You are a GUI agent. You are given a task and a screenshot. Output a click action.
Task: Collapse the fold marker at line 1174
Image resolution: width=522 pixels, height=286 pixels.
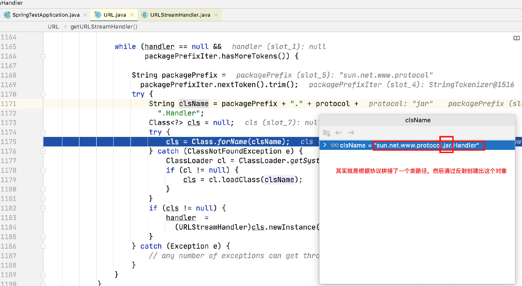(x=43, y=132)
